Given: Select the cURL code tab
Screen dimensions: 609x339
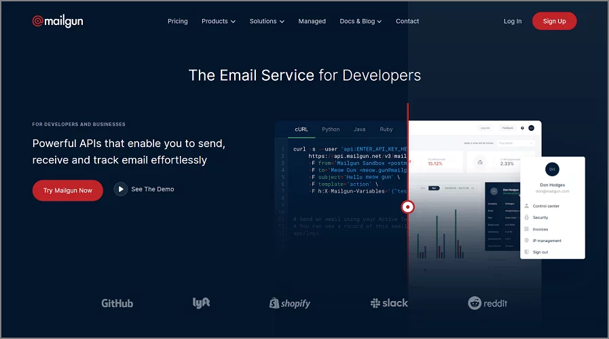Looking at the screenshot, I should pyautogui.click(x=301, y=129).
